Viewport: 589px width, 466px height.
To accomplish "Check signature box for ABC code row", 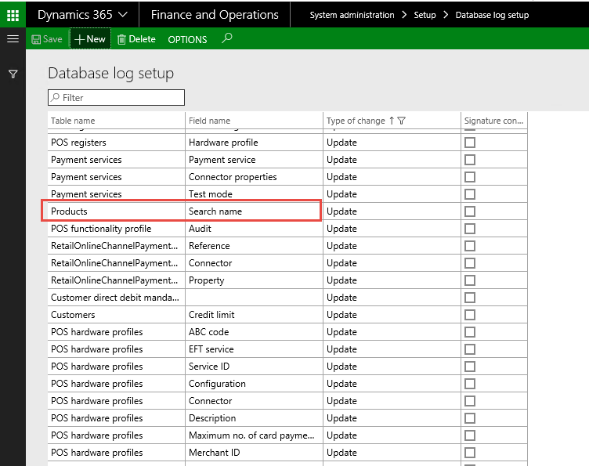I will coord(470,332).
